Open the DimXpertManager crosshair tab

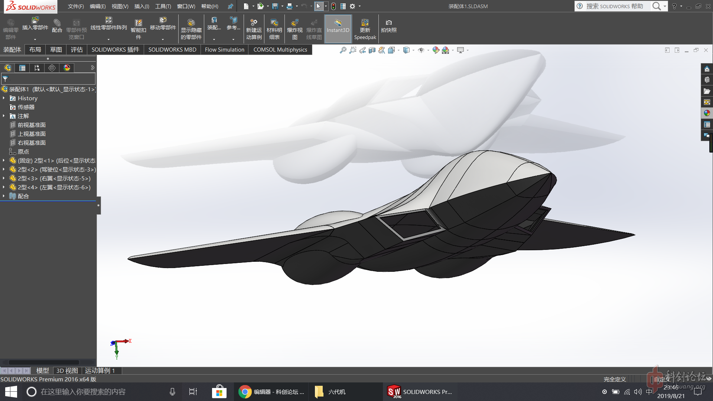[52, 68]
